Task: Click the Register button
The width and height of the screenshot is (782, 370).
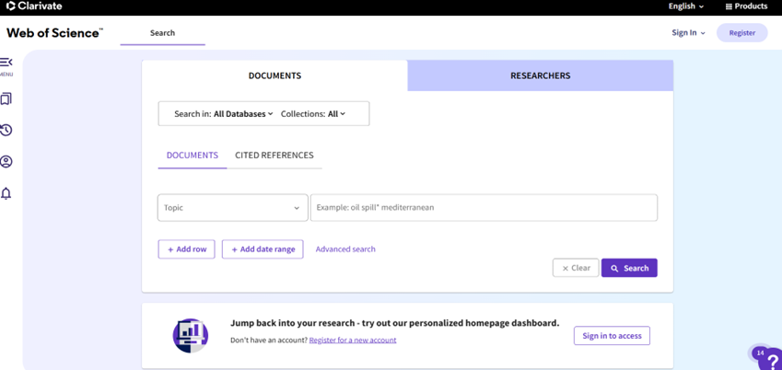Action: (742, 33)
